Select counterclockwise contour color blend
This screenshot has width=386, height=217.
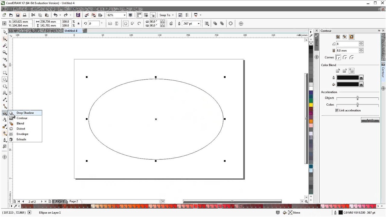tap(352, 71)
